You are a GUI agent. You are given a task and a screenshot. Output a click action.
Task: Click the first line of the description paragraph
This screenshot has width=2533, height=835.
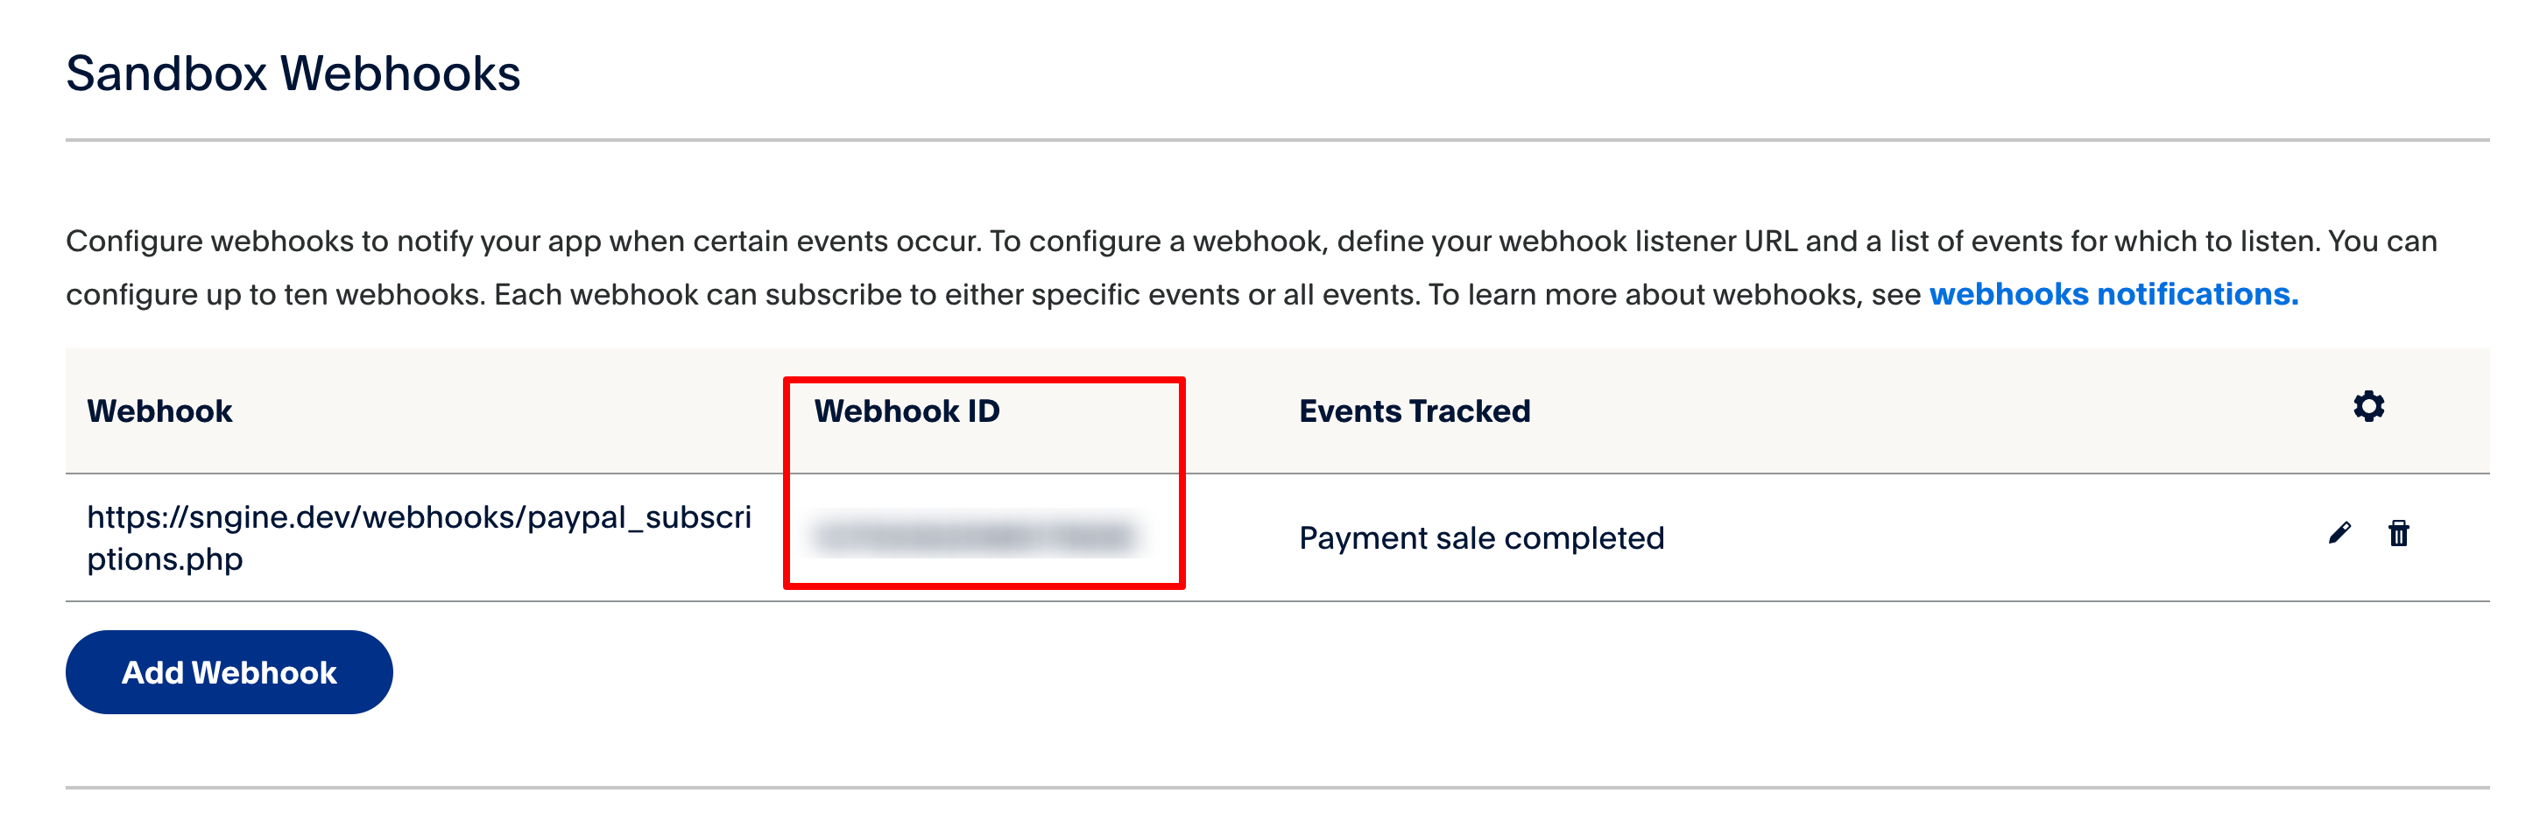click(1251, 241)
